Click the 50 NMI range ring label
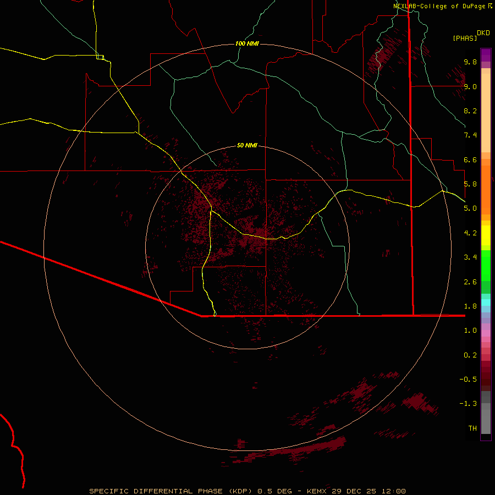495x495 pixels. (247, 145)
